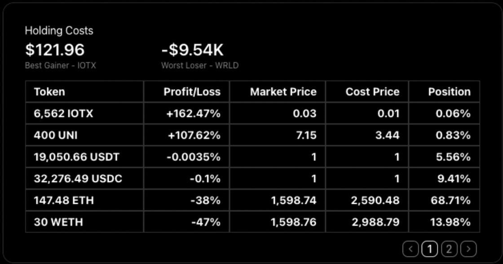Screen dimensions: 503x264
Task: Select page 1 in pagination
Action: (430, 249)
